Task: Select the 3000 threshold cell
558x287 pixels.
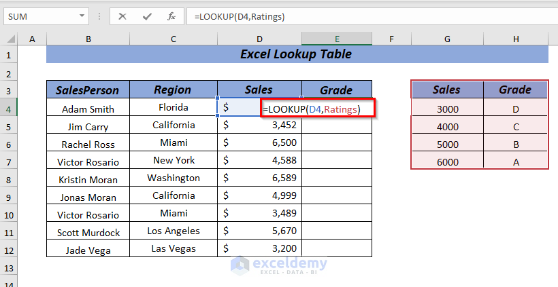Action: pyautogui.click(x=447, y=107)
